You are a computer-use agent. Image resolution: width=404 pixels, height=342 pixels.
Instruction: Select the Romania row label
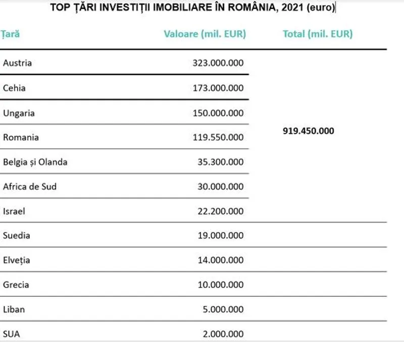(x=21, y=137)
